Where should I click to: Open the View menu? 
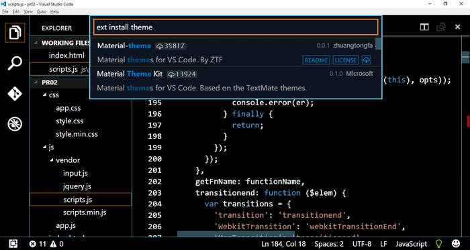pos(28,11)
